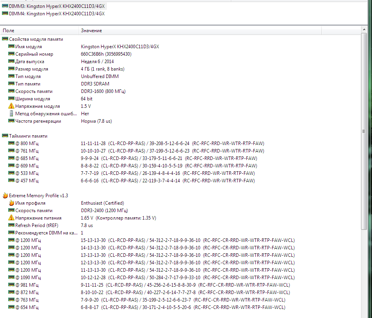
Task: Select 'Рекомендуется DIMM на ка...' row
Action: point(46,233)
